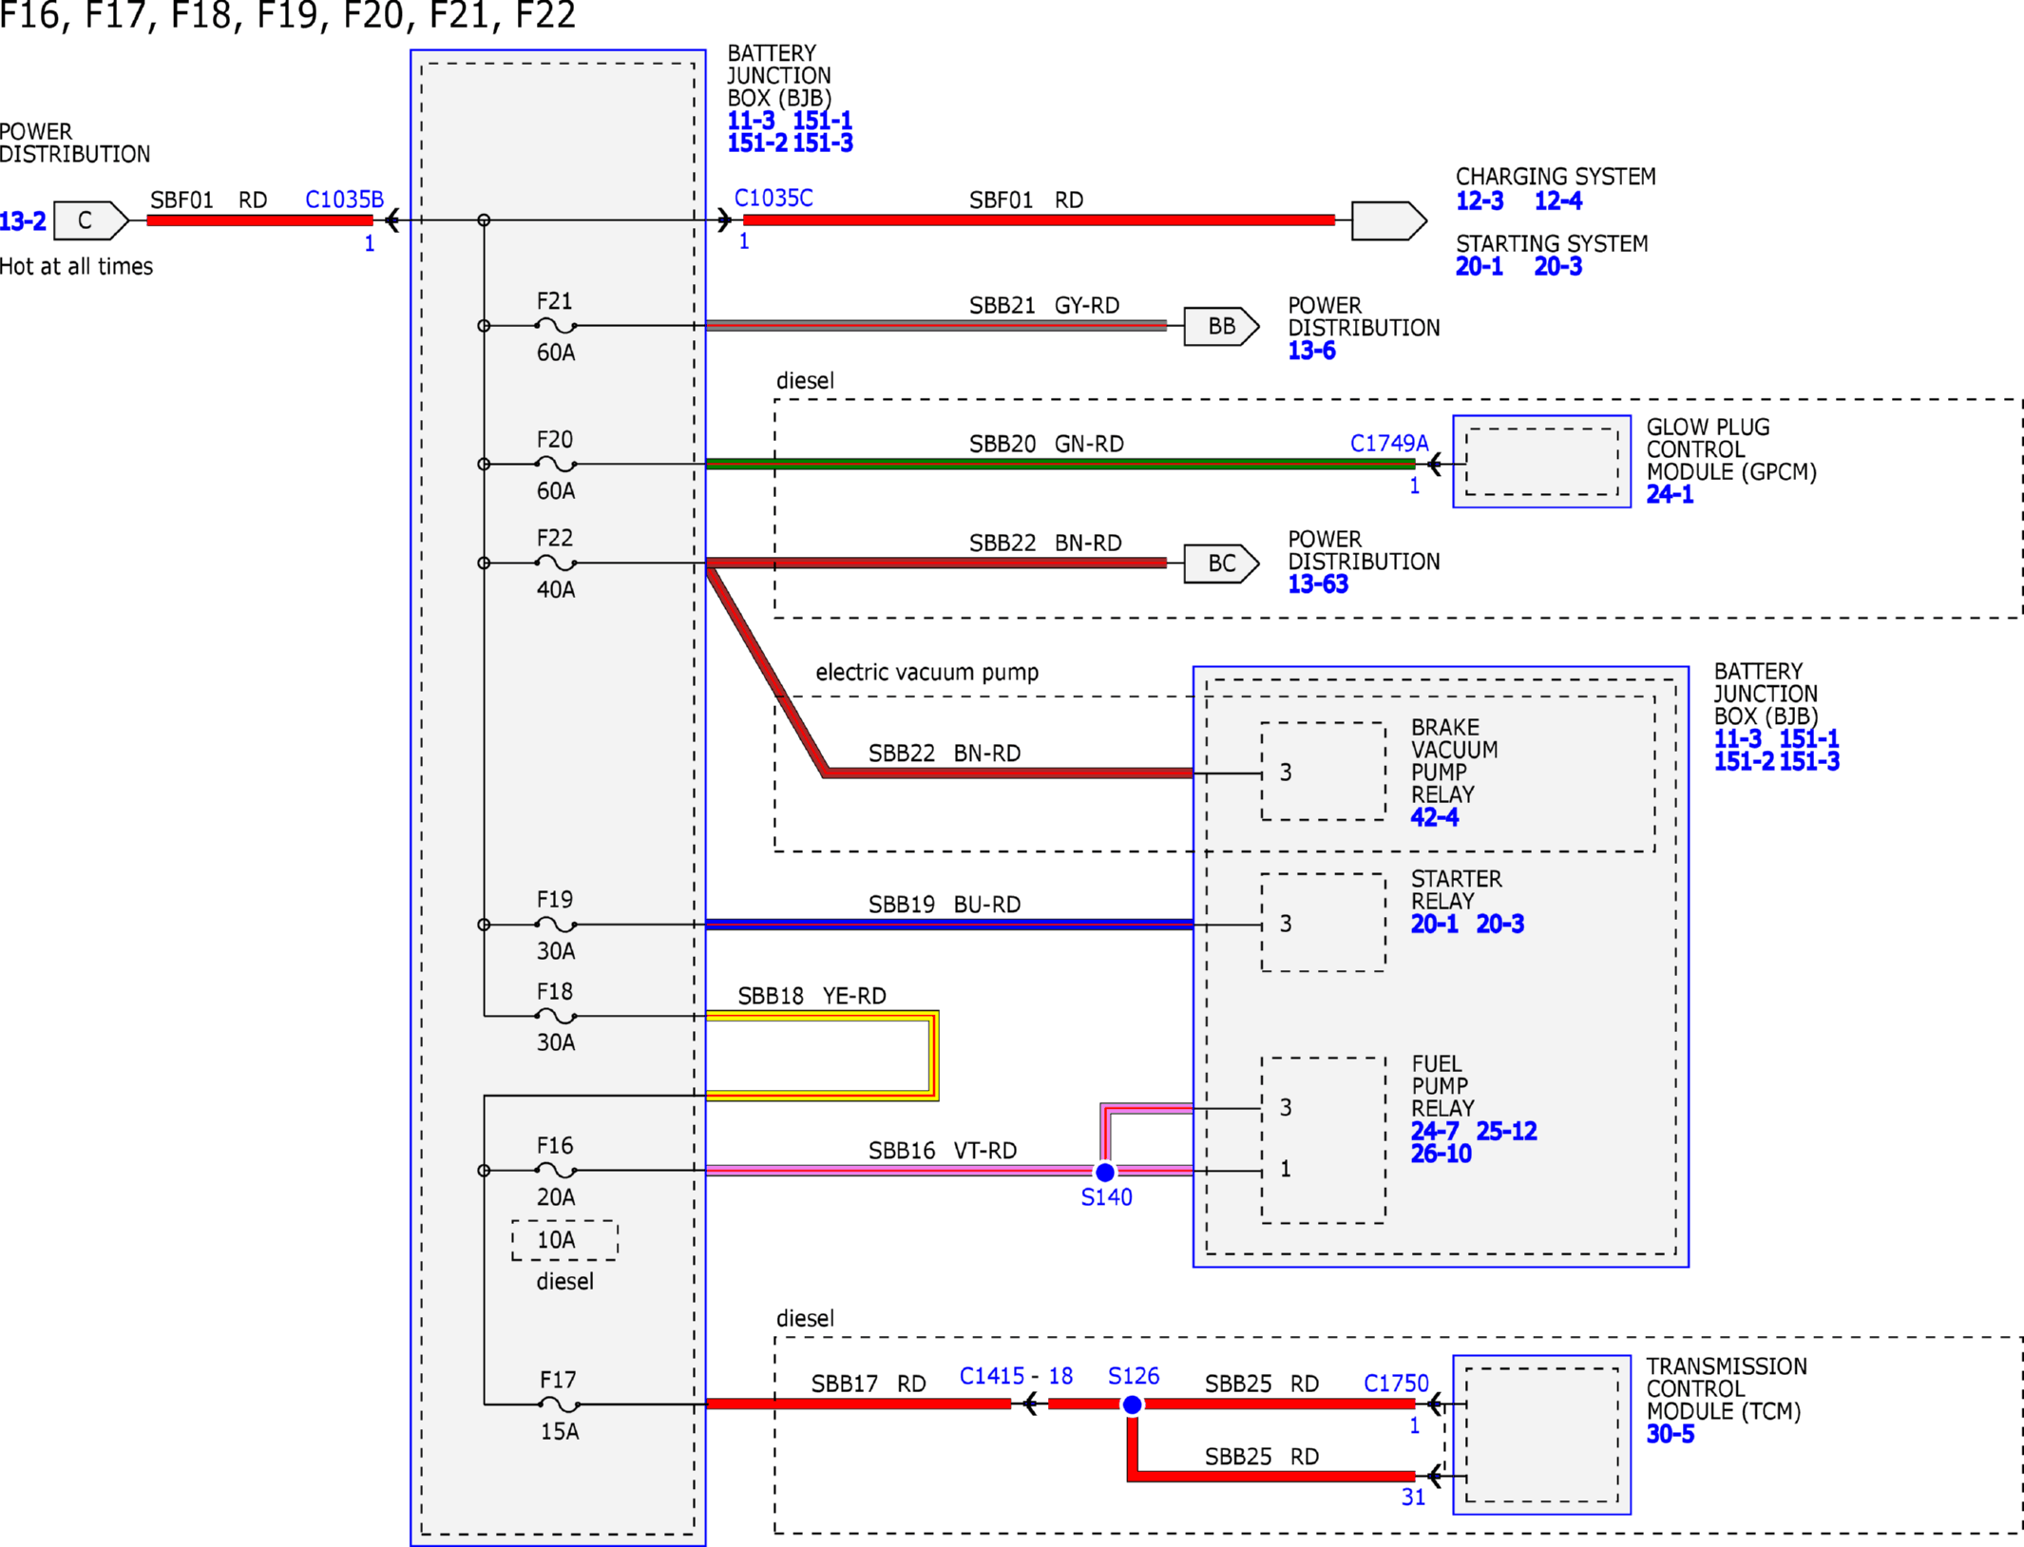The height and width of the screenshot is (1547, 2024).
Task: Click wire label SBB16 VT-RD
Action: (x=943, y=1151)
